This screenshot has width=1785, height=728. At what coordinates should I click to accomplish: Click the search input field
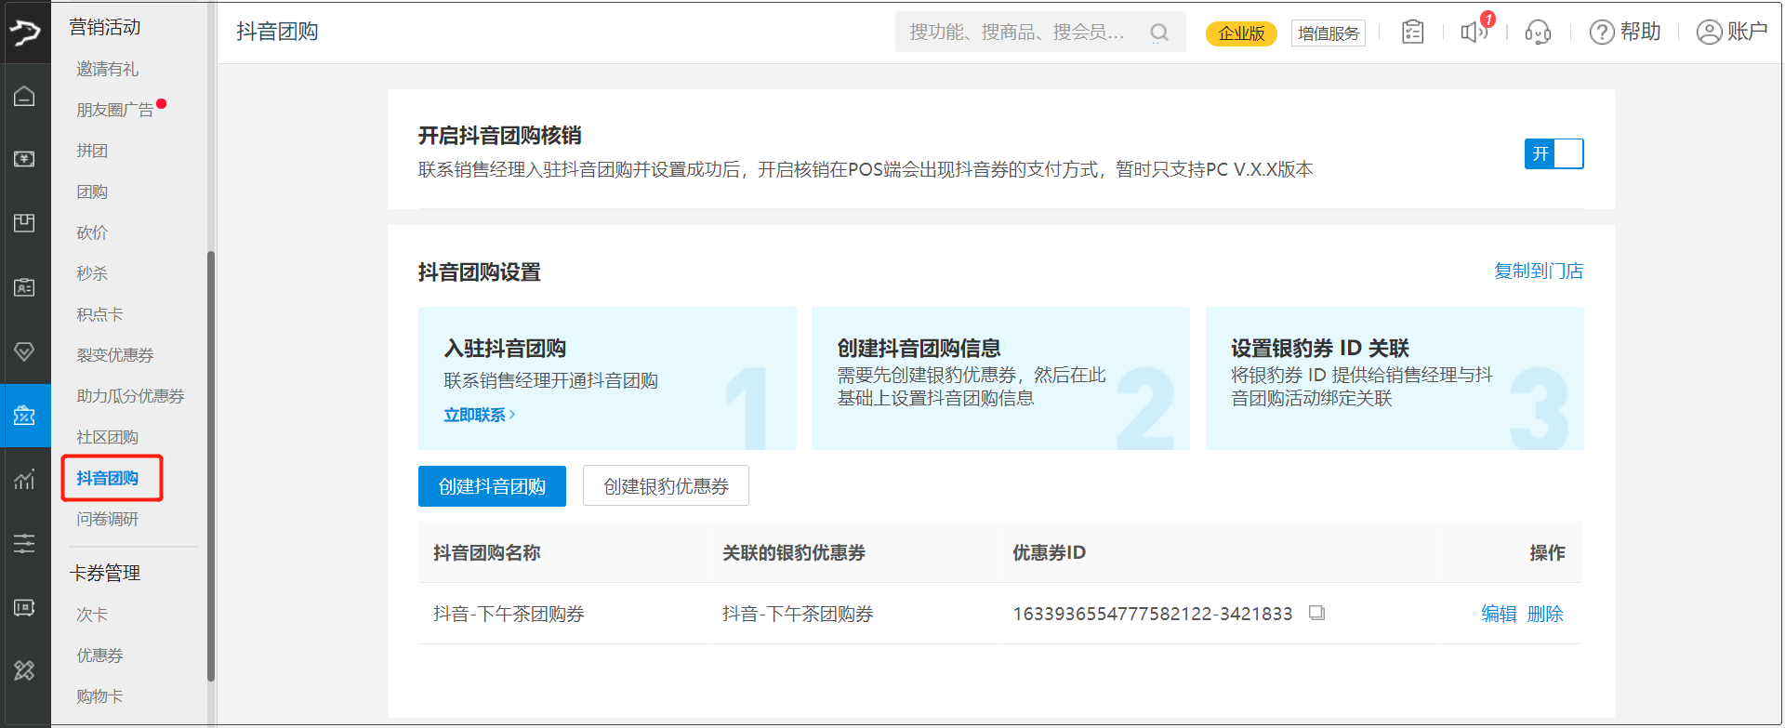coord(1040,32)
